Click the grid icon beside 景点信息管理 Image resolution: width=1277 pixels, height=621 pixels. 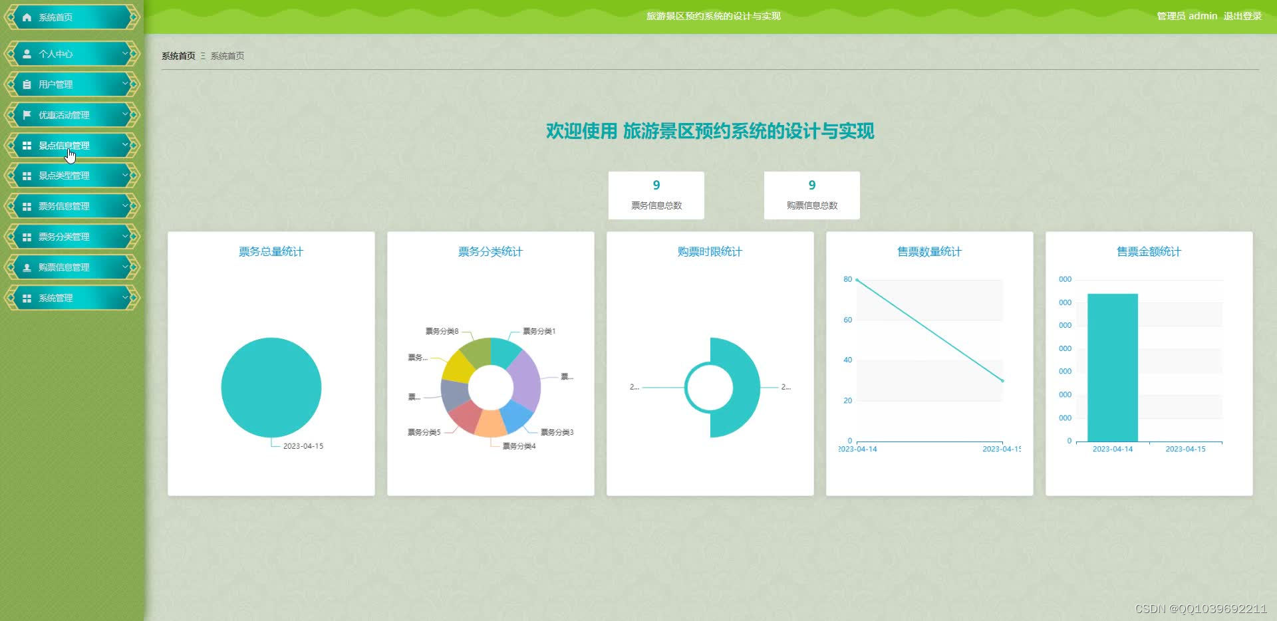pyautogui.click(x=27, y=146)
